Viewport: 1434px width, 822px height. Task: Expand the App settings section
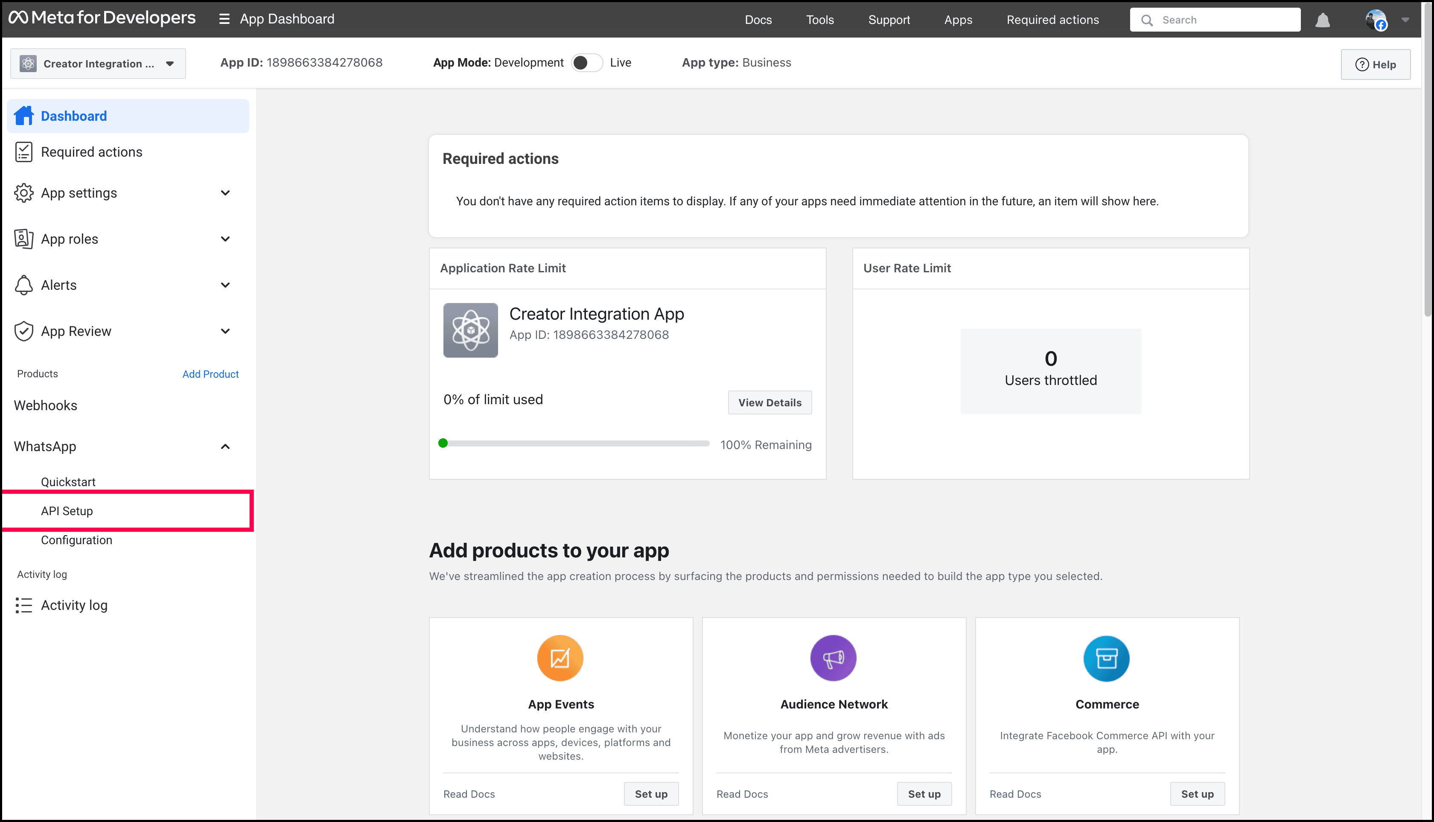[x=225, y=193]
